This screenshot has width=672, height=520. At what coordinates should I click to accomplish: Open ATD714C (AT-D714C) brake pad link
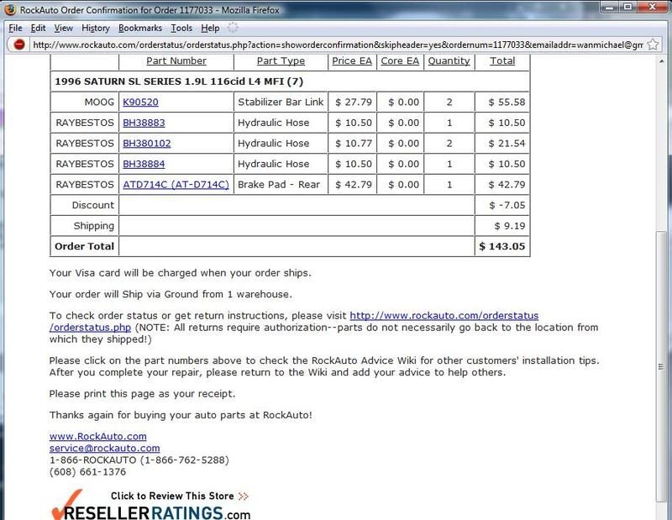point(176,184)
